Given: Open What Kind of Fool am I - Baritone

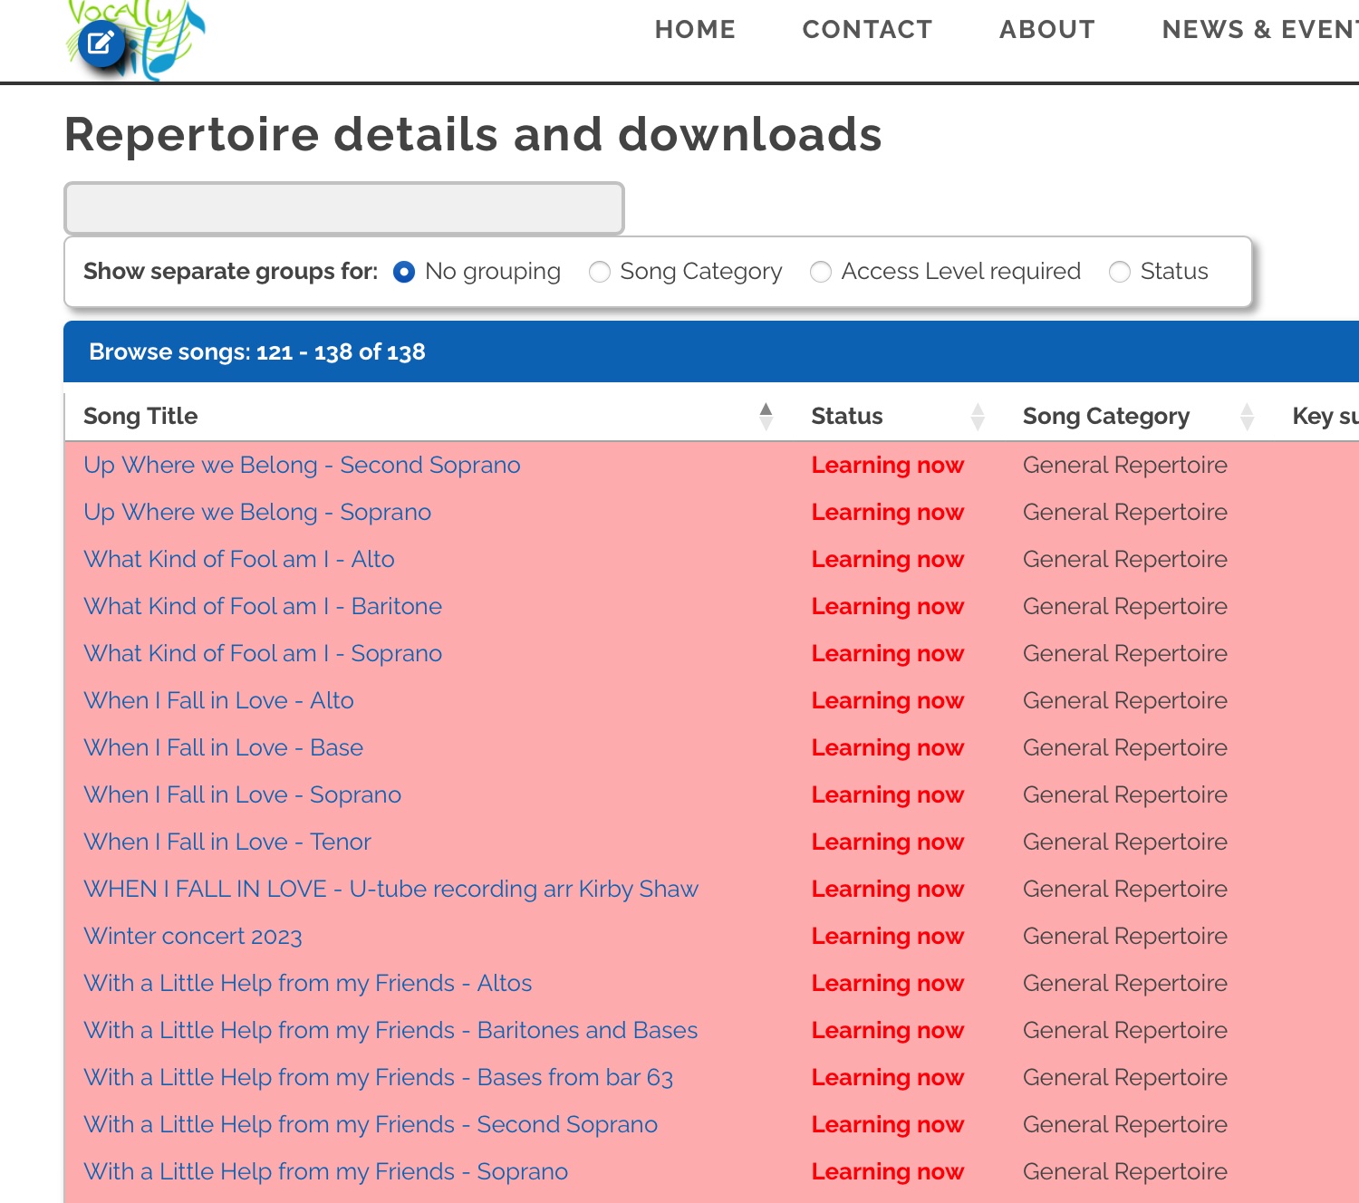Looking at the screenshot, I should tap(263, 606).
